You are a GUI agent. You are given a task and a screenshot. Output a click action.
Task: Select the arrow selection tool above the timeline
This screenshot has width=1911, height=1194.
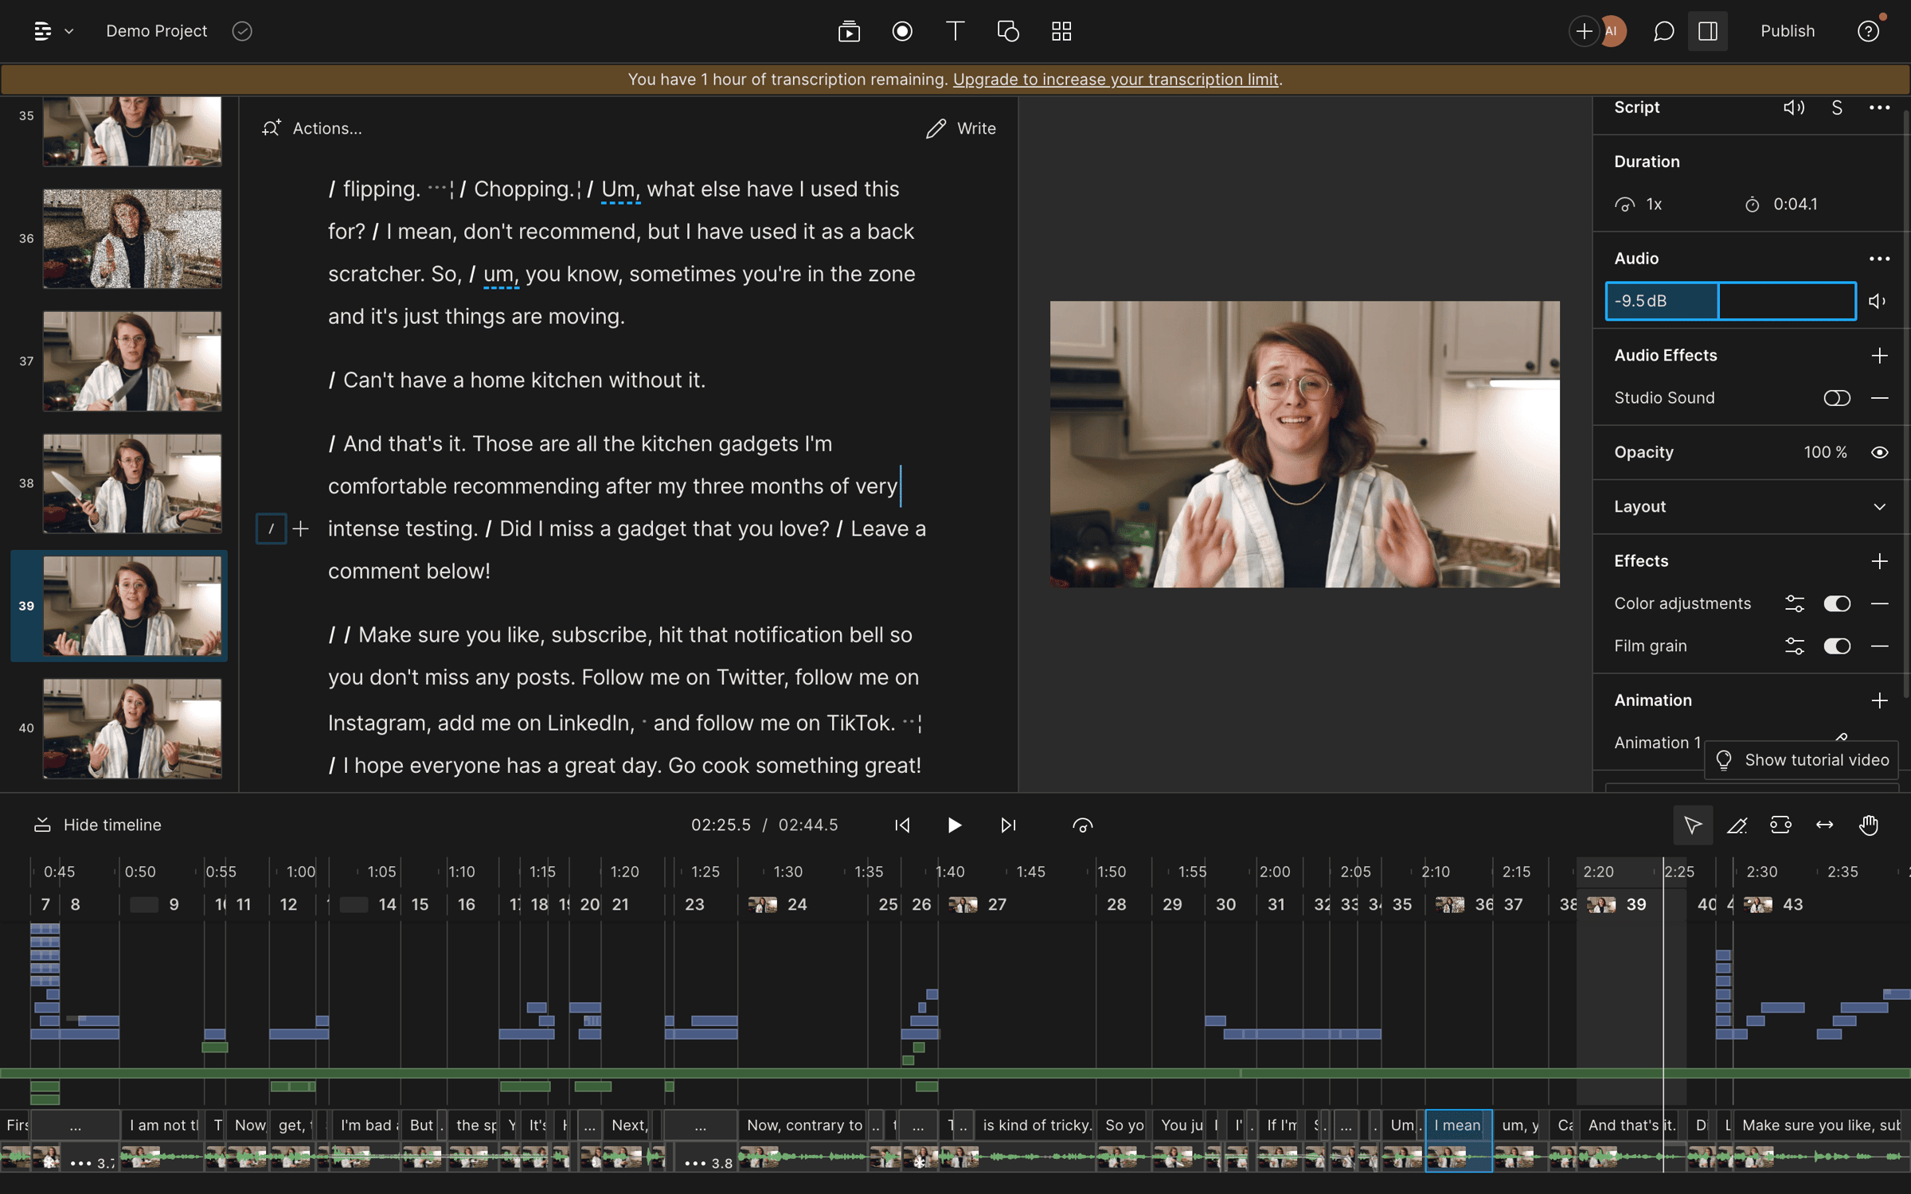tap(1693, 825)
